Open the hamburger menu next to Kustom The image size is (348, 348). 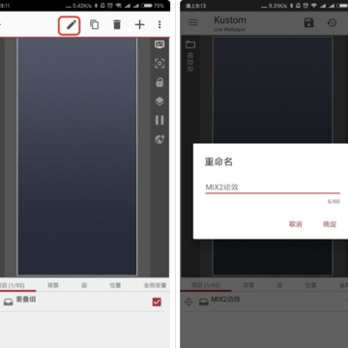193,22
